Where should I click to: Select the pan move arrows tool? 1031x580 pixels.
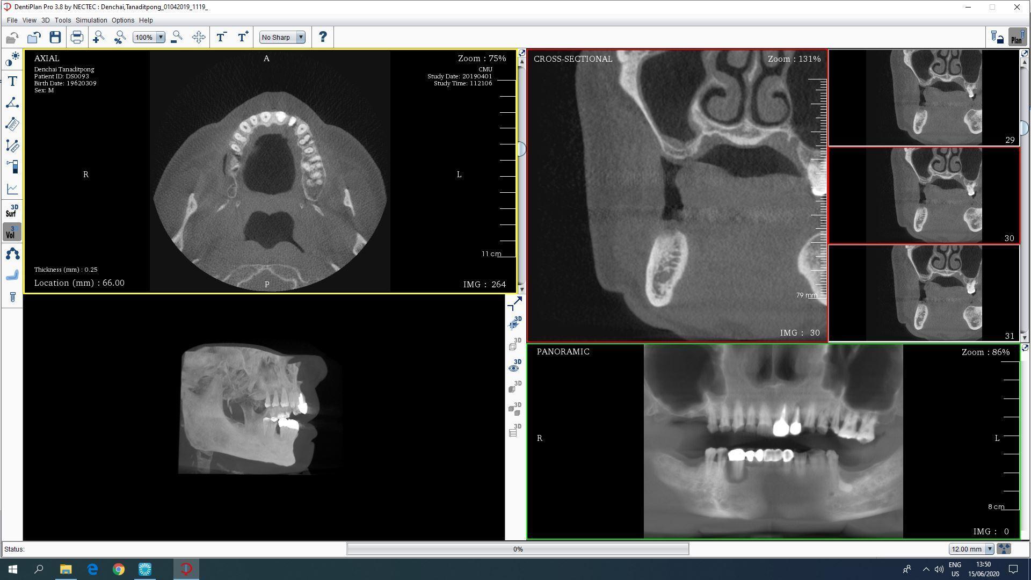pyautogui.click(x=198, y=37)
